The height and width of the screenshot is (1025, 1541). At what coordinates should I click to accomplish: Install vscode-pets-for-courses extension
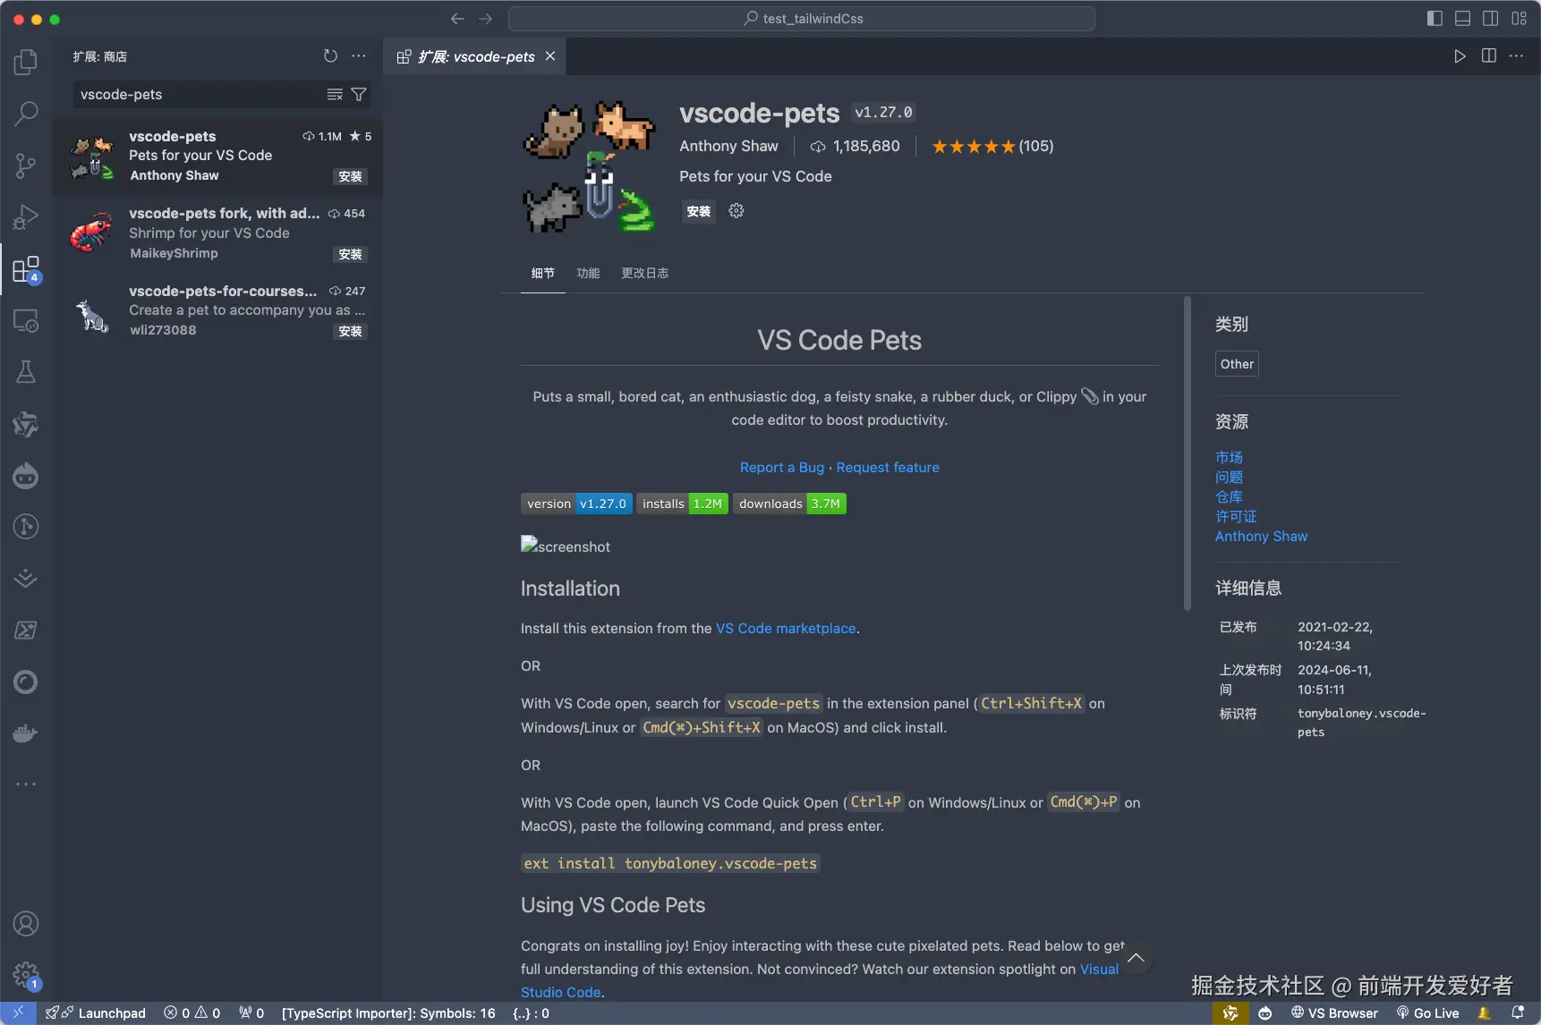coord(350,332)
